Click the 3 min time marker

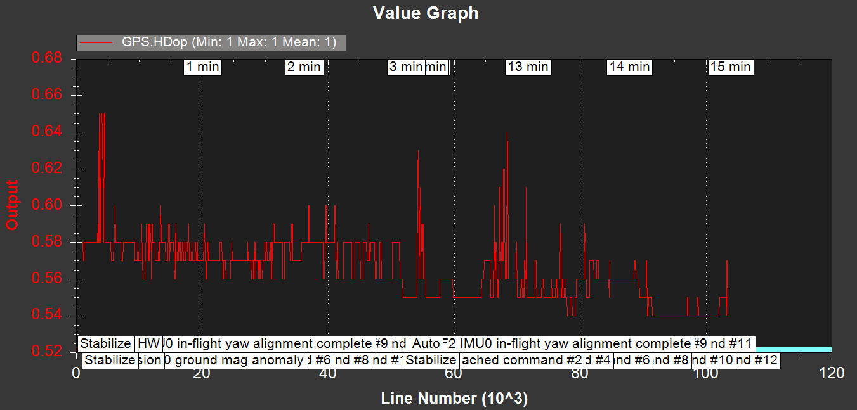[x=405, y=67]
